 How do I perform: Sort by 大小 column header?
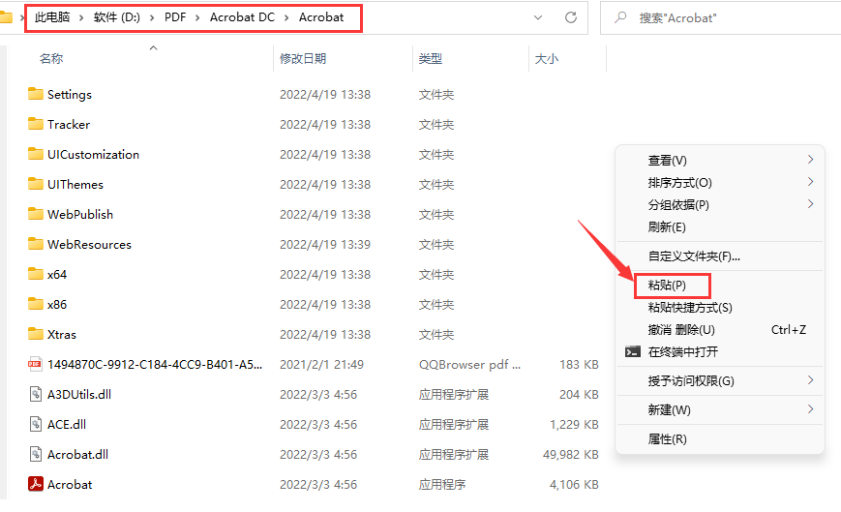point(547,58)
